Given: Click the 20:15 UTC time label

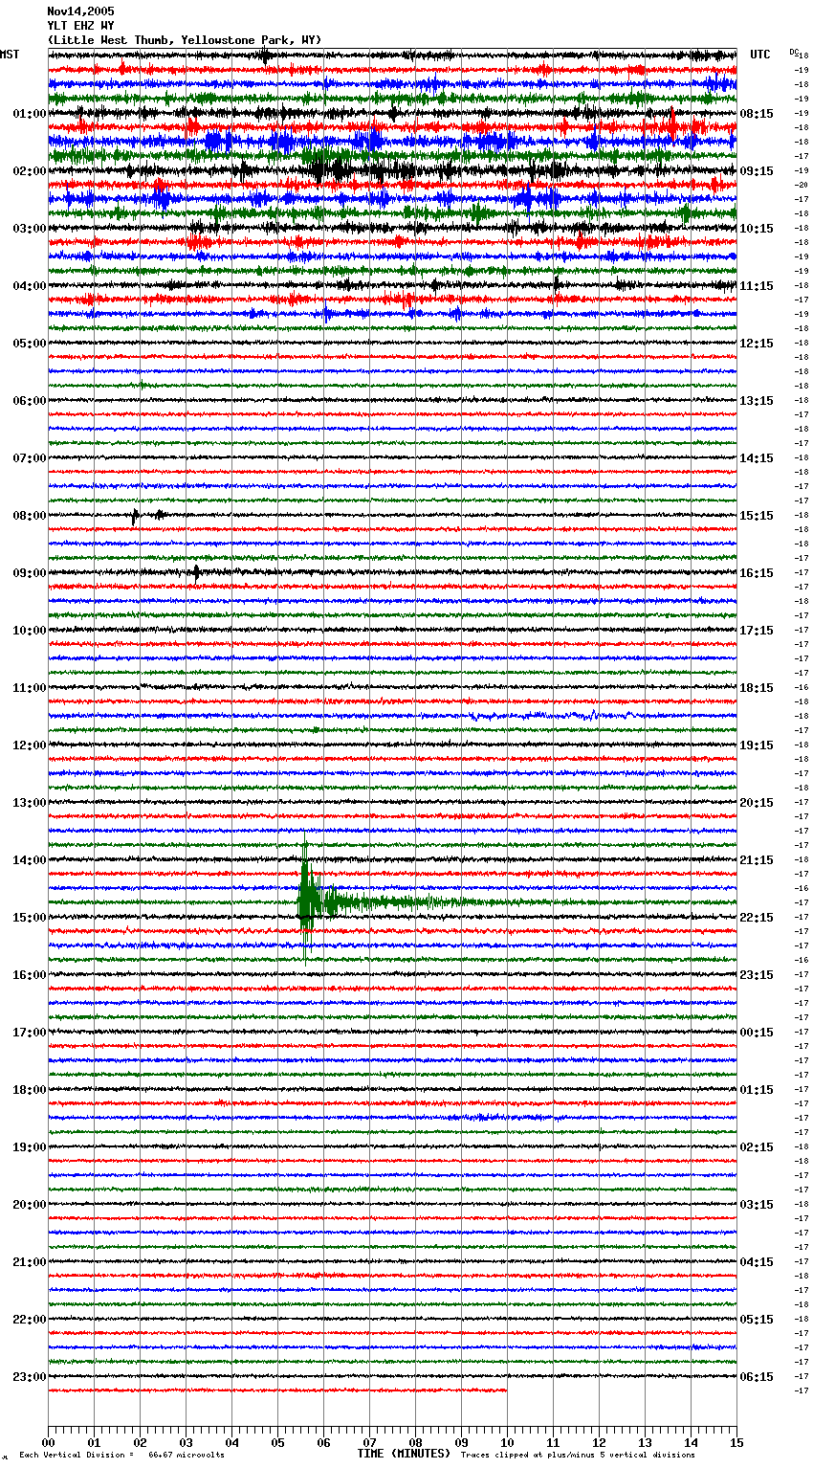Looking at the screenshot, I should [x=757, y=803].
